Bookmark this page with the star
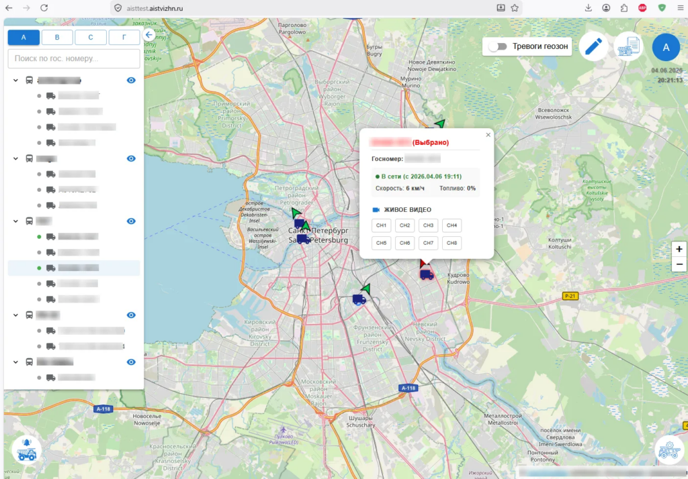Image resolution: width=688 pixels, height=479 pixels. (x=515, y=8)
